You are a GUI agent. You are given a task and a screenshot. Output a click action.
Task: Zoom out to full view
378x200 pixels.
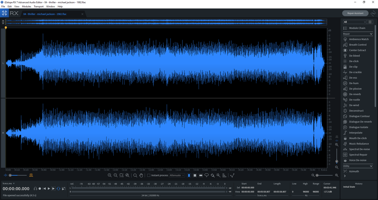127,175
